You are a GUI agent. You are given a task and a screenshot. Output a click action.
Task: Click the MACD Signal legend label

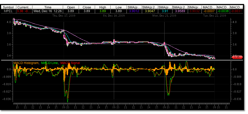click(x=70, y=63)
